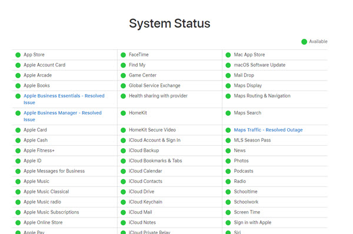Select the Apple Music Subscriptions entry
Screen dimensions: 353x234
(x=51, y=212)
